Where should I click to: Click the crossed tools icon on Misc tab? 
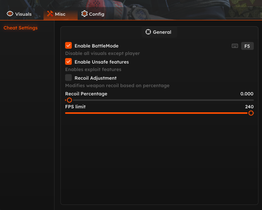pos(50,14)
